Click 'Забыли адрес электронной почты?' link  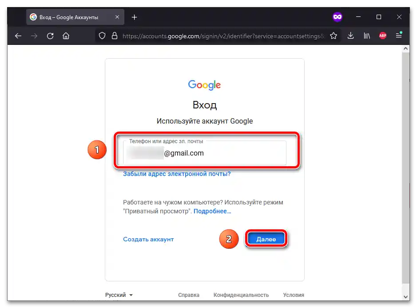[x=177, y=174]
